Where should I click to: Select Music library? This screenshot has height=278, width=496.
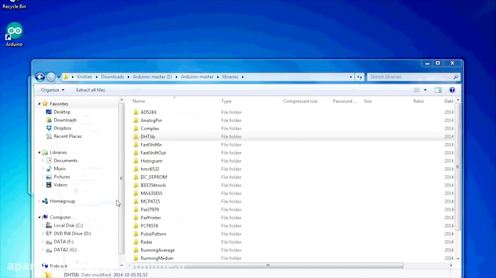click(x=60, y=169)
